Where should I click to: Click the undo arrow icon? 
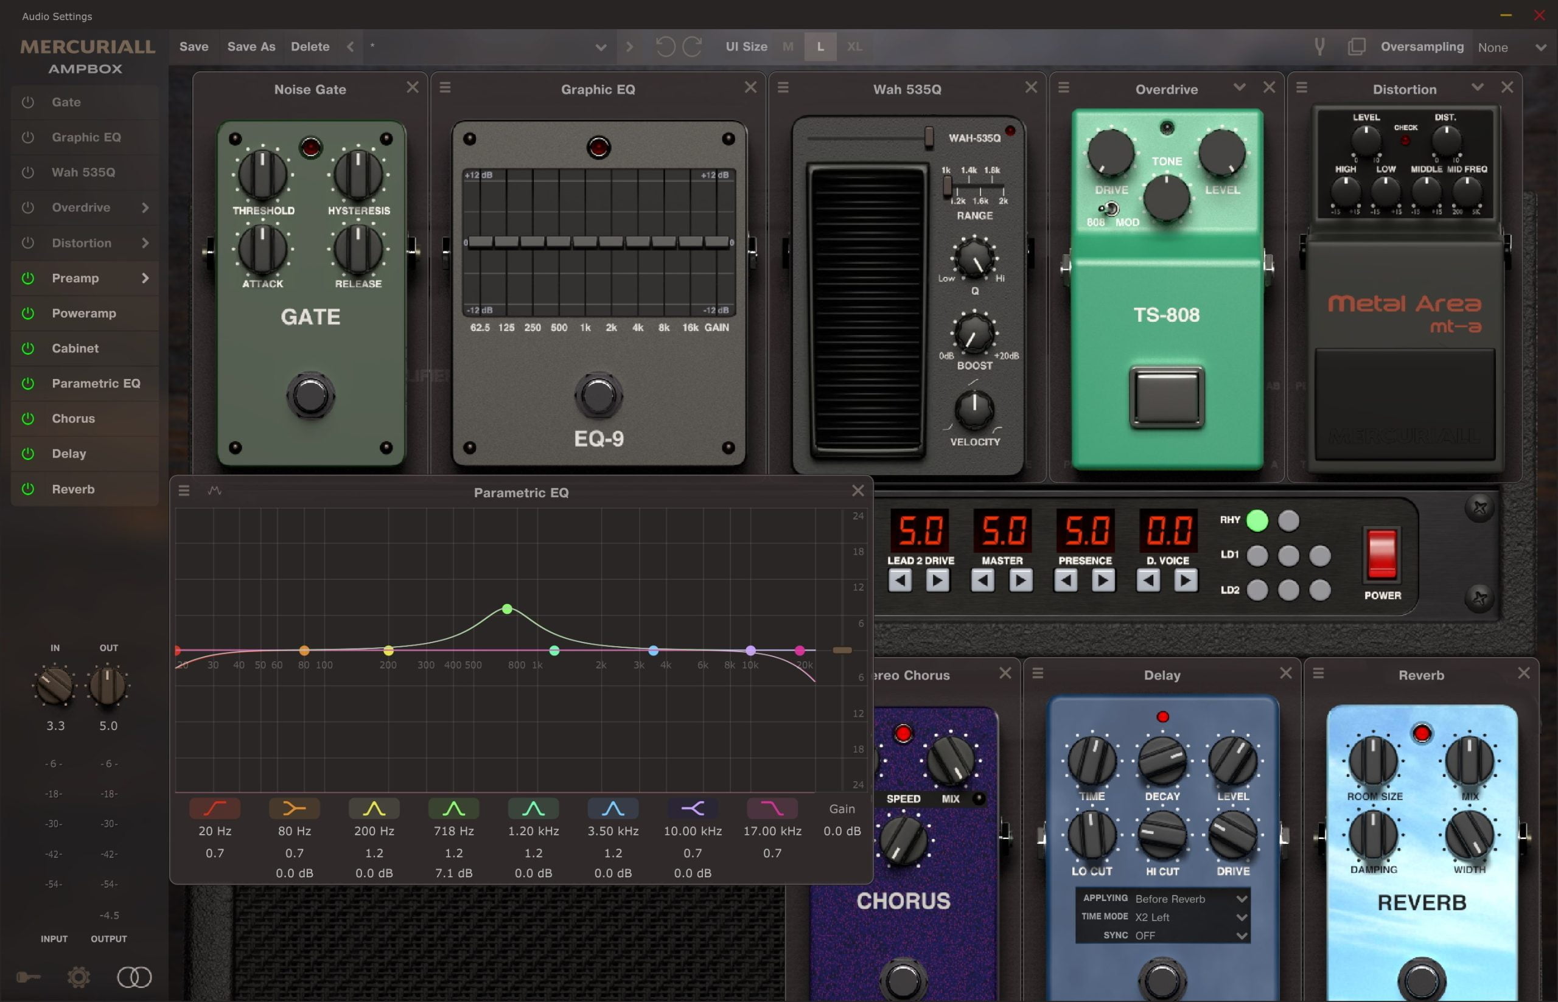665,47
